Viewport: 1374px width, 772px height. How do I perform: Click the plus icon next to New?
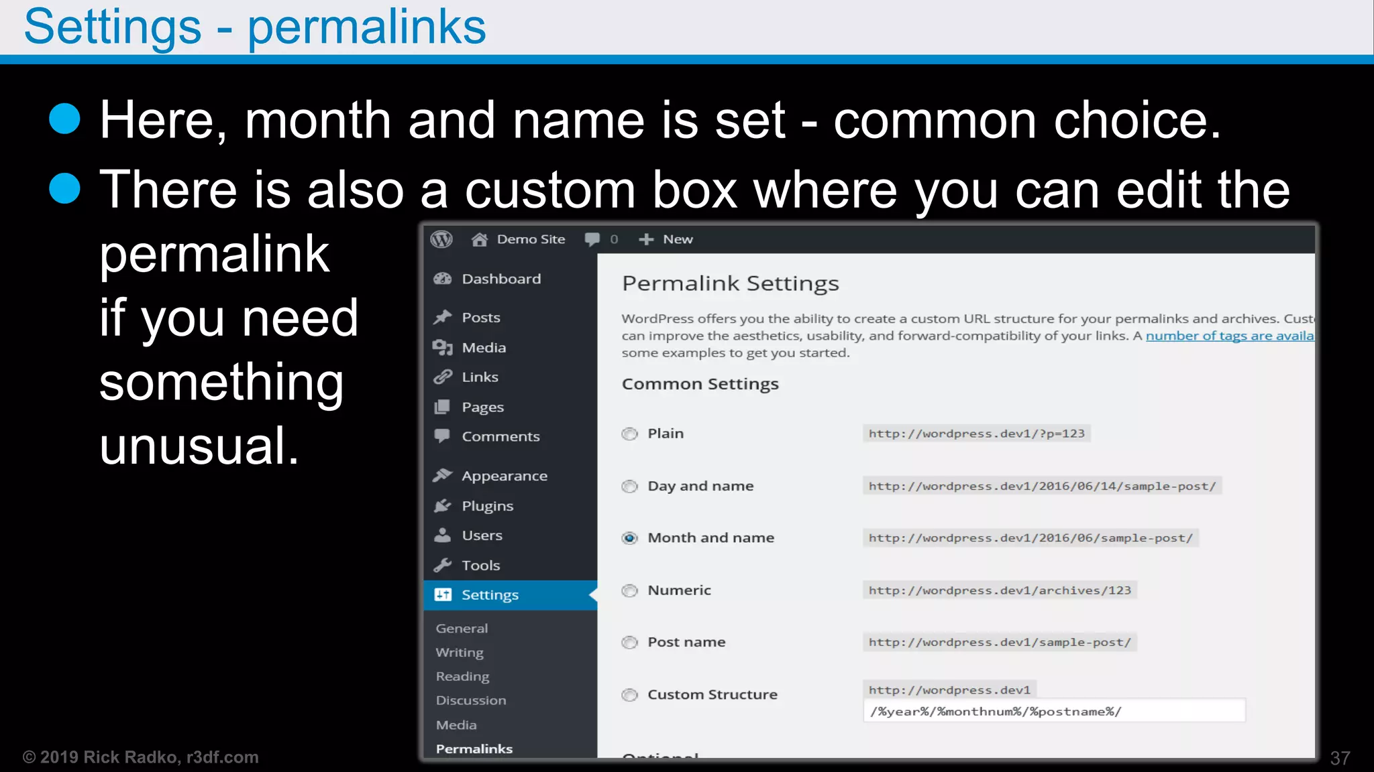tap(646, 239)
